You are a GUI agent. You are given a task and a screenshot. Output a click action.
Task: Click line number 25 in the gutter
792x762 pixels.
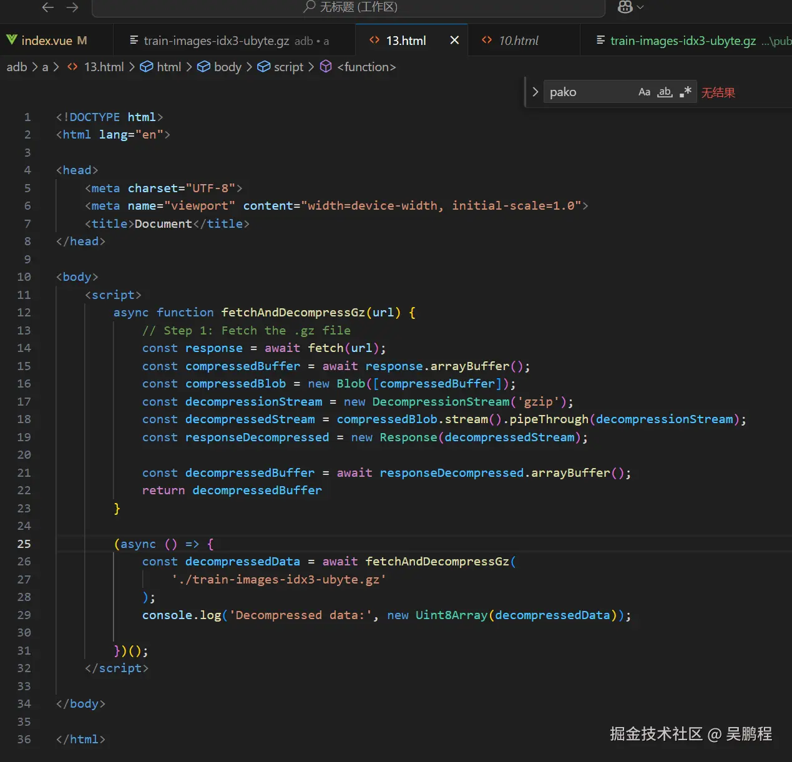point(24,544)
